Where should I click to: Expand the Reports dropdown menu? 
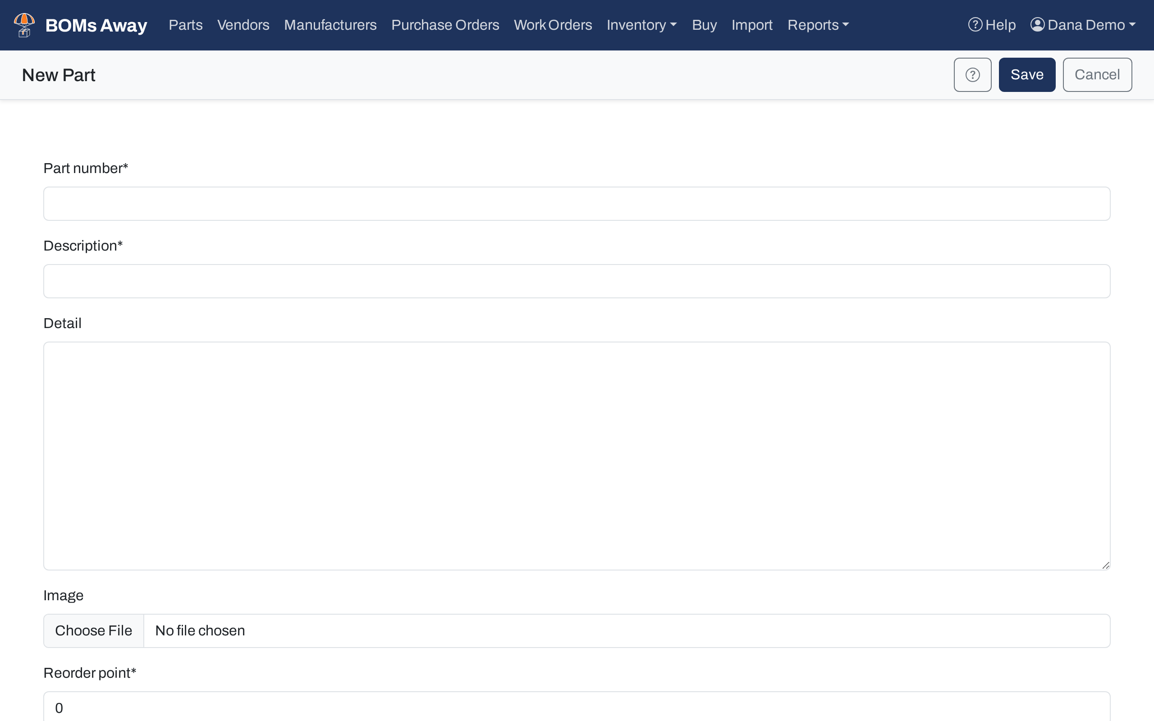[818, 25]
